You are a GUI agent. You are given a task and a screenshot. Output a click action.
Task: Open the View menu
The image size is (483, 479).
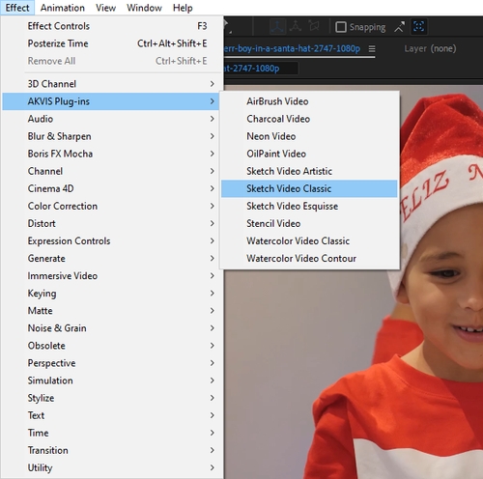pos(105,8)
